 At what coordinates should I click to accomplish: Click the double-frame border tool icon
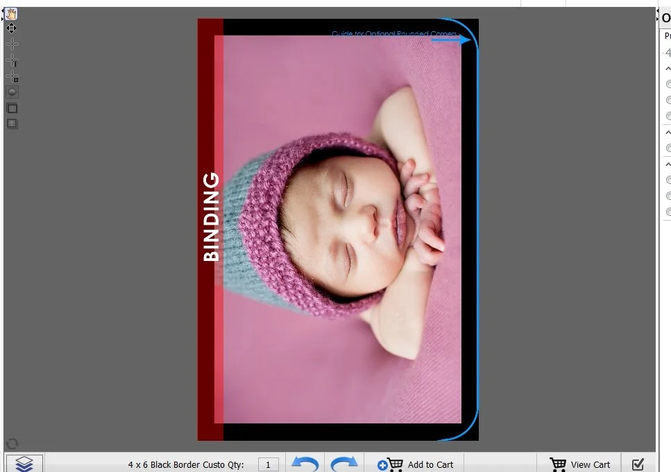12,108
